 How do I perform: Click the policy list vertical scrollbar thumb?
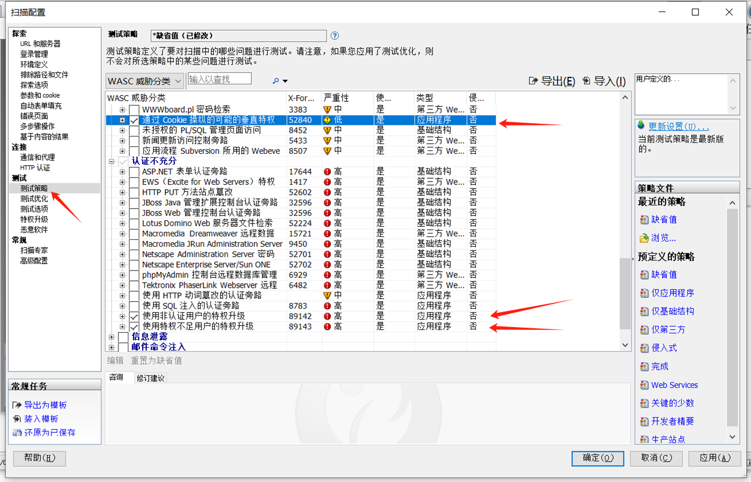tap(625, 294)
